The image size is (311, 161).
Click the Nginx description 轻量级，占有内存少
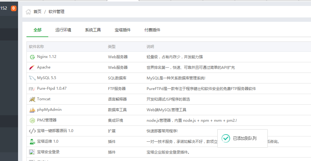(x=175, y=57)
